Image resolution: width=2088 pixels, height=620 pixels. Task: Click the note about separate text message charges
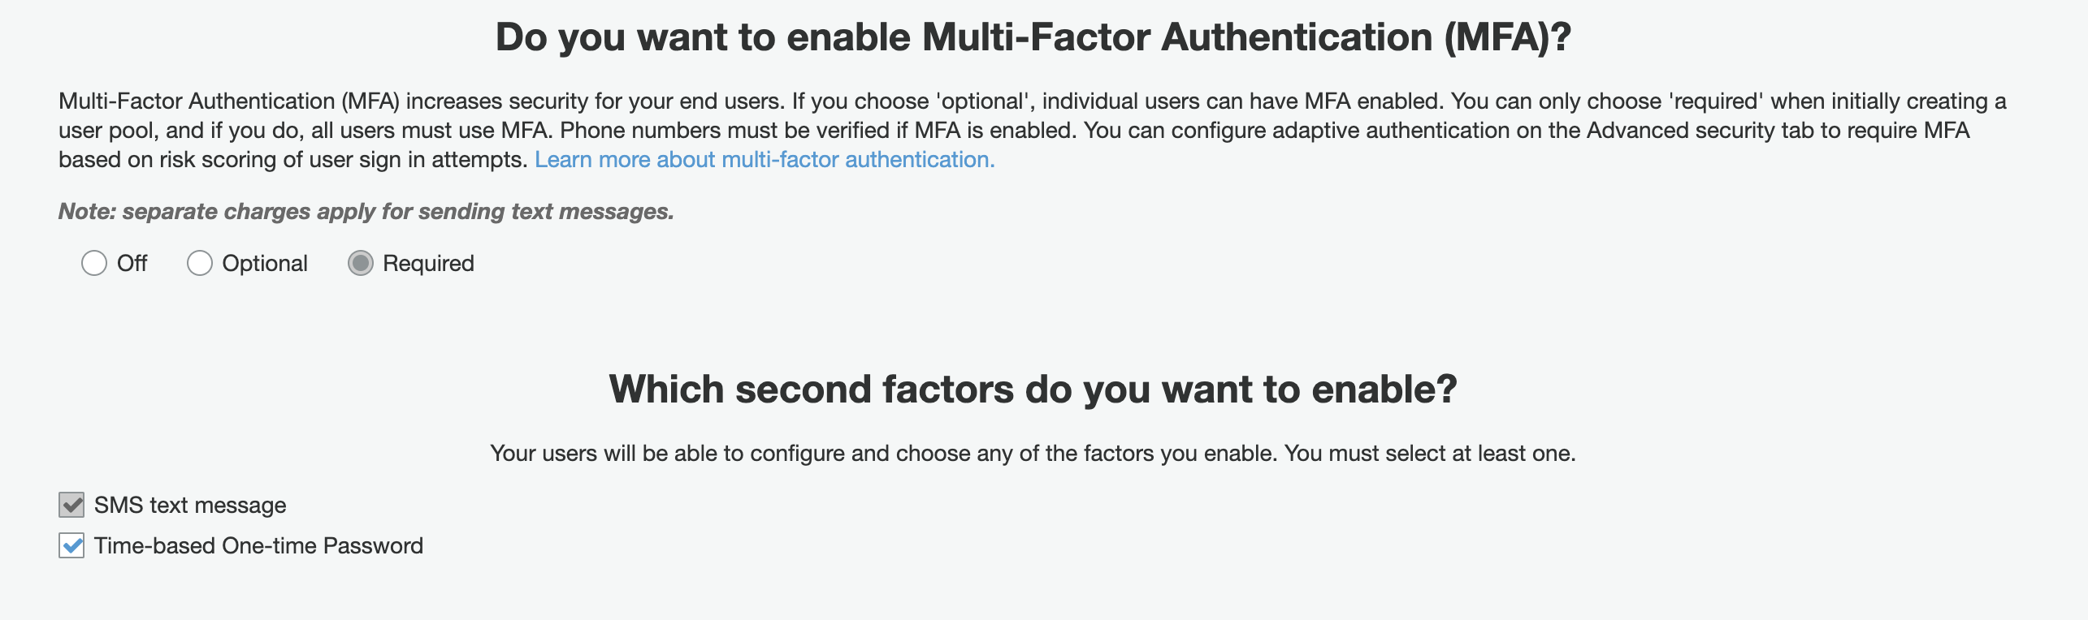(366, 212)
